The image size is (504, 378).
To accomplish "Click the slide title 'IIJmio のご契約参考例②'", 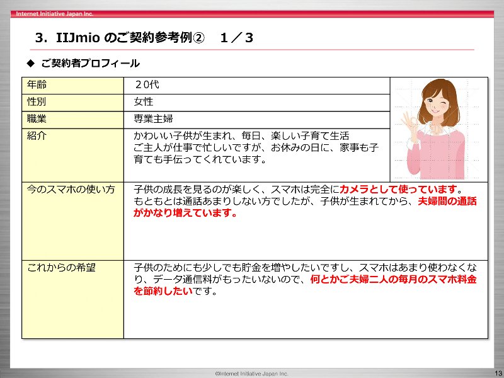I will click(130, 38).
